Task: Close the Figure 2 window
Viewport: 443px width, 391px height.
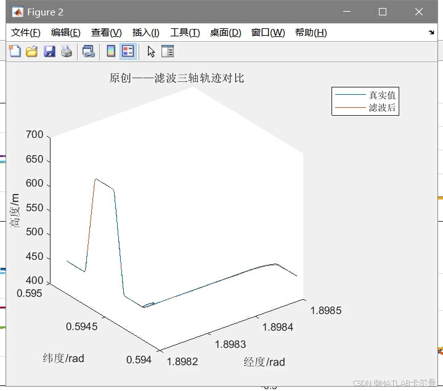Action: click(419, 12)
